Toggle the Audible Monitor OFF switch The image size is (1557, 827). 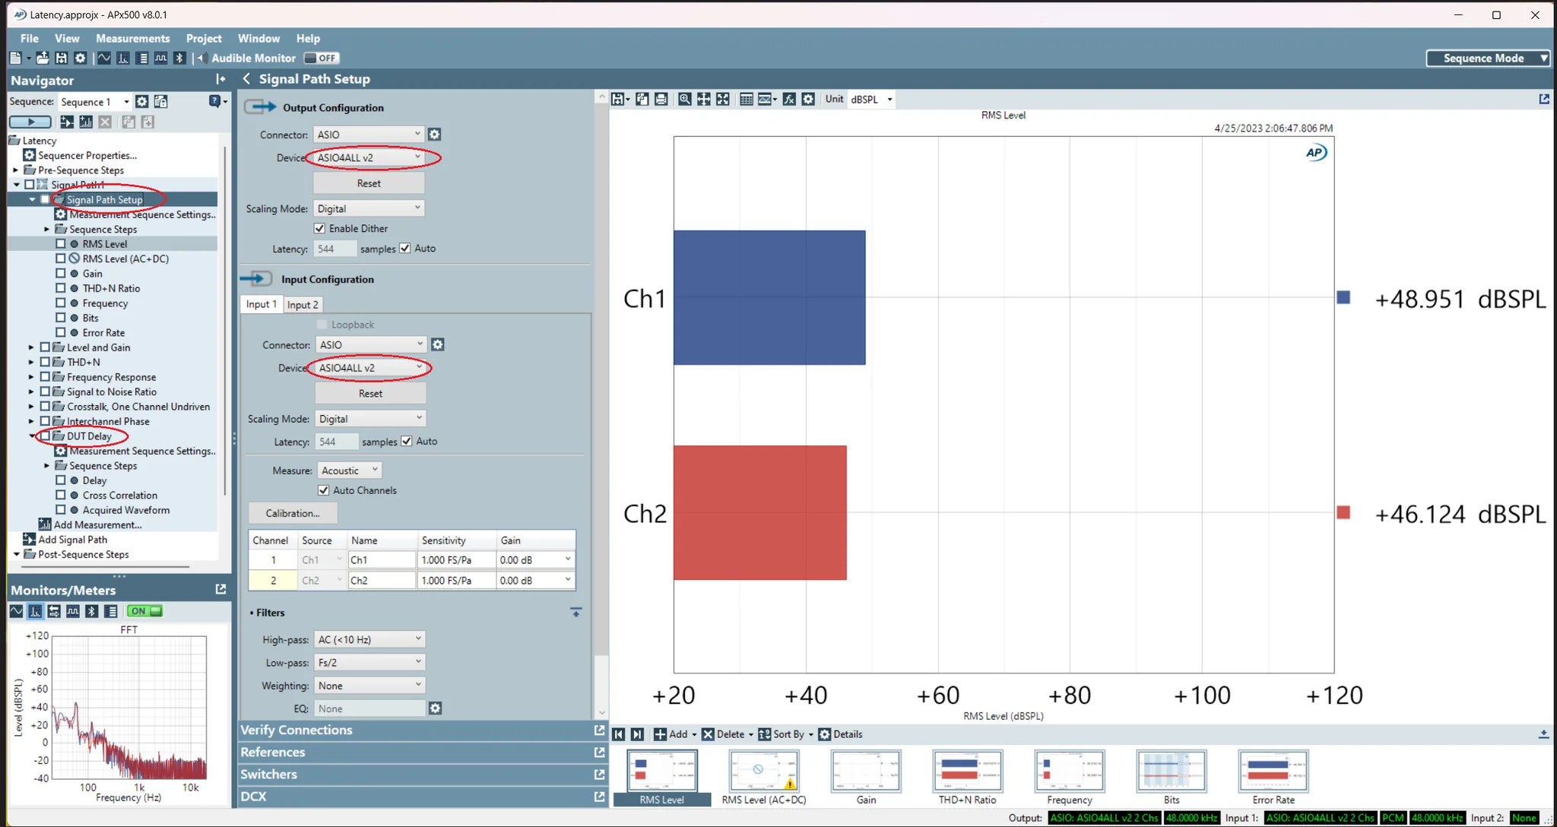(x=322, y=58)
